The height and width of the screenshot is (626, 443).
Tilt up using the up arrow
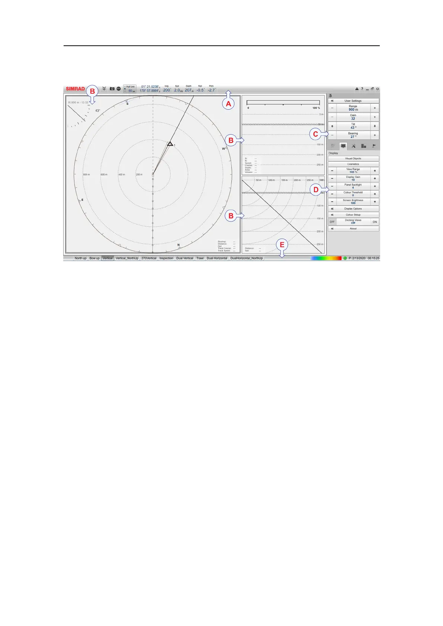click(332, 126)
